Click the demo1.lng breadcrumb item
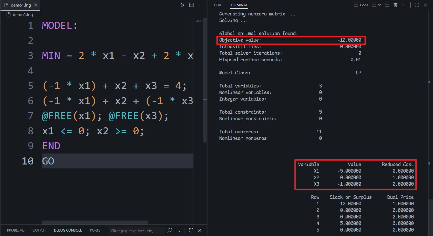Viewport: 433px width, 236px height. (20, 14)
